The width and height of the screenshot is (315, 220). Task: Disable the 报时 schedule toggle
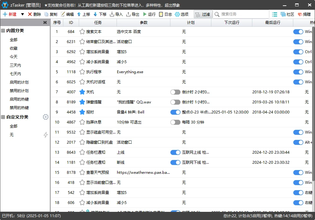(x=175, y=112)
